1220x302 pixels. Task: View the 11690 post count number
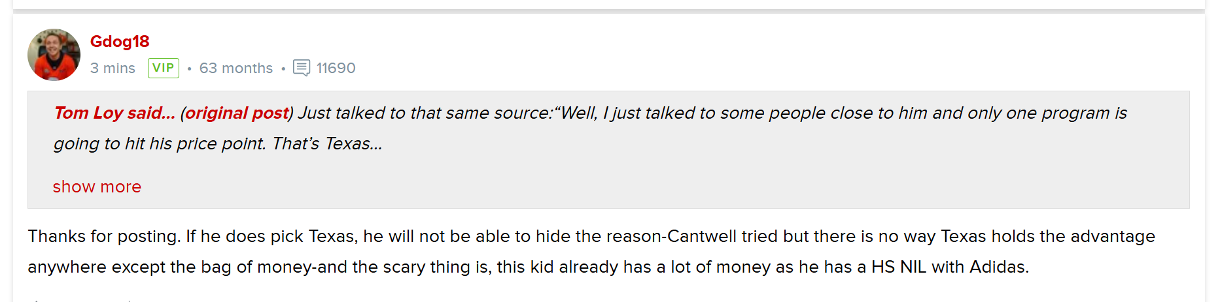(336, 68)
